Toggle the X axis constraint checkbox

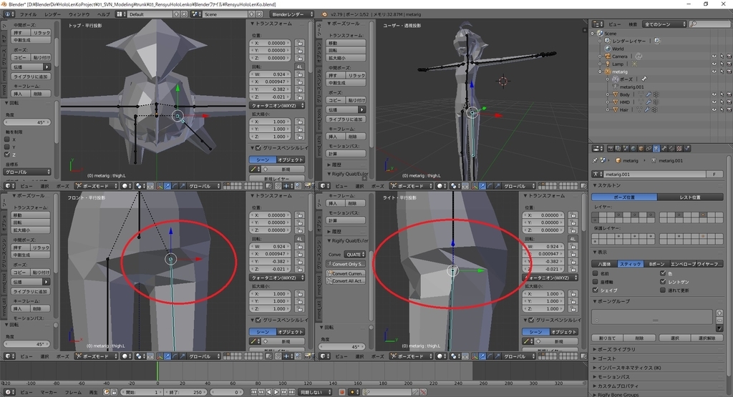click(x=7, y=139)
